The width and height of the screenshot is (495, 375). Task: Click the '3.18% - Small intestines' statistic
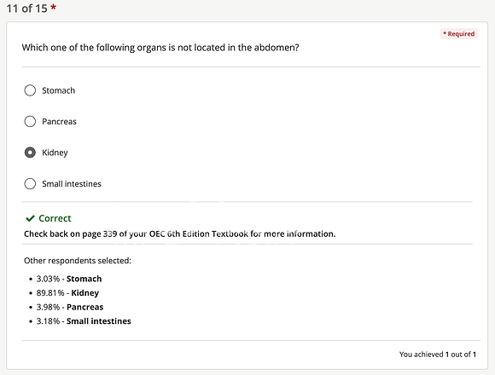[84, 321]
